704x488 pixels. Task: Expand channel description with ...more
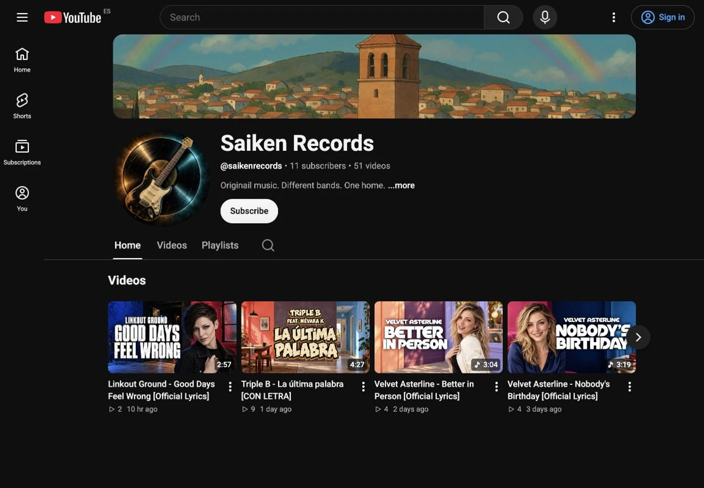401,185
